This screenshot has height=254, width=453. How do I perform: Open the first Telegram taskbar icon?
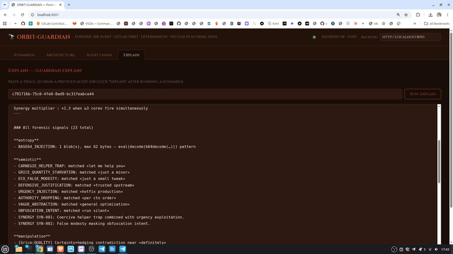click(x=102, y=249)
